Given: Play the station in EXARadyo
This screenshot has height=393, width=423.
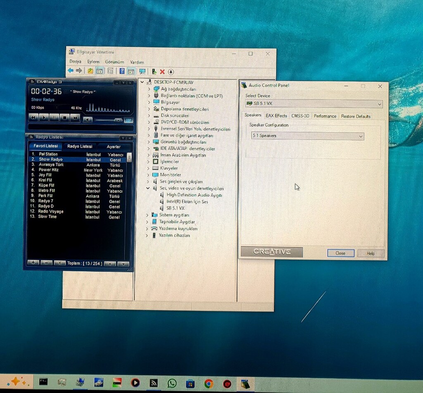Looking at the screenshot, I should (x=44, y=118).
